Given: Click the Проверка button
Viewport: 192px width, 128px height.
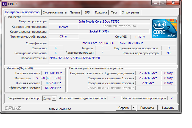Looking at the screenshot, I should coord(147,108).
